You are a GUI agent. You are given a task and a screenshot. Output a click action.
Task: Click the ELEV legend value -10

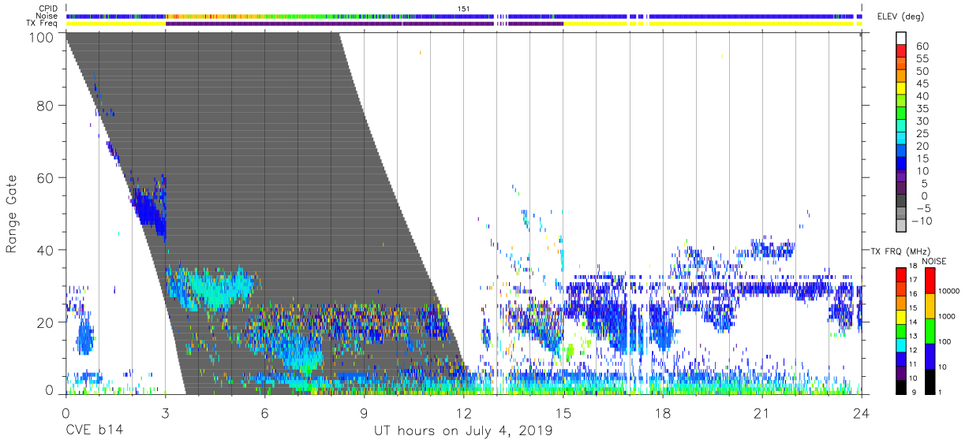[922, 222]
